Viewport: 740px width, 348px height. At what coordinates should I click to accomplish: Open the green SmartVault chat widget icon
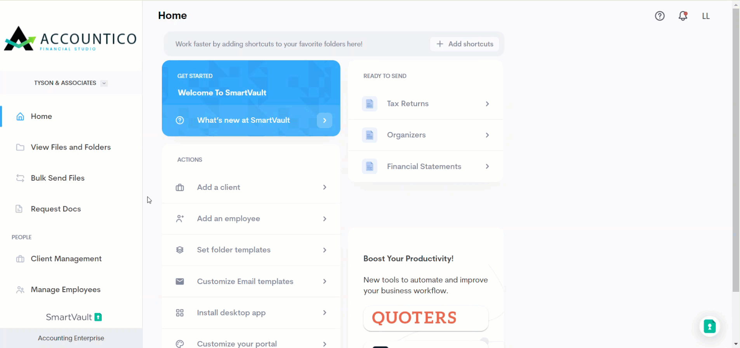(x=709, y=327)
